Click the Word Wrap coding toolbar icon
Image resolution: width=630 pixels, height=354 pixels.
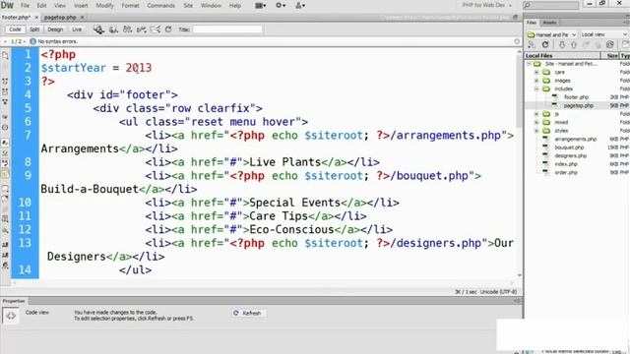pos(5,163)
